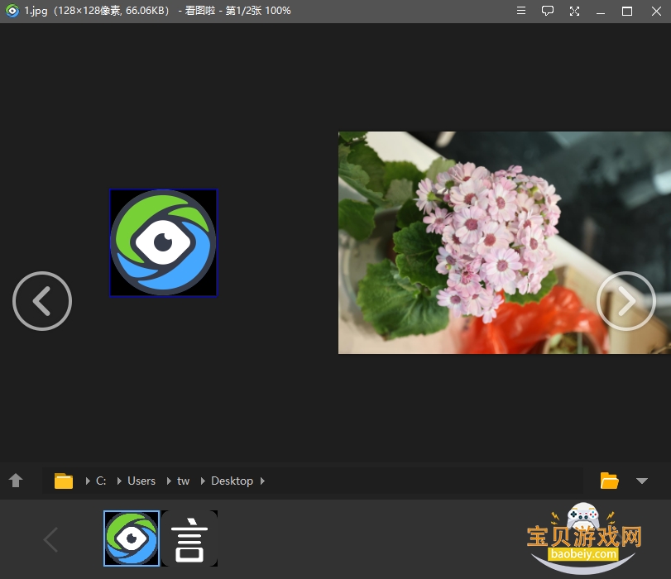Minimize the image viewer window
Viewport: 671px width, 579px height.
[x=601, y=12]
